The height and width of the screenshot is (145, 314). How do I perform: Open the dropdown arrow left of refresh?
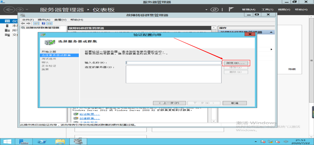207,10
